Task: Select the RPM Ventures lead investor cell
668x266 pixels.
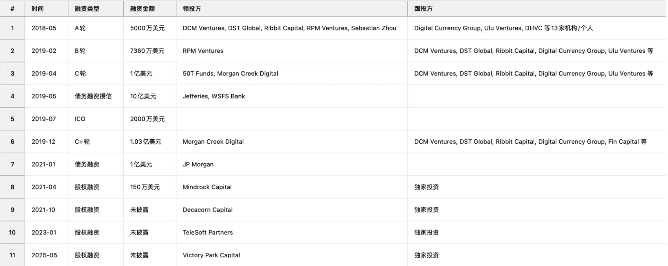Action: tap(292, 51)
